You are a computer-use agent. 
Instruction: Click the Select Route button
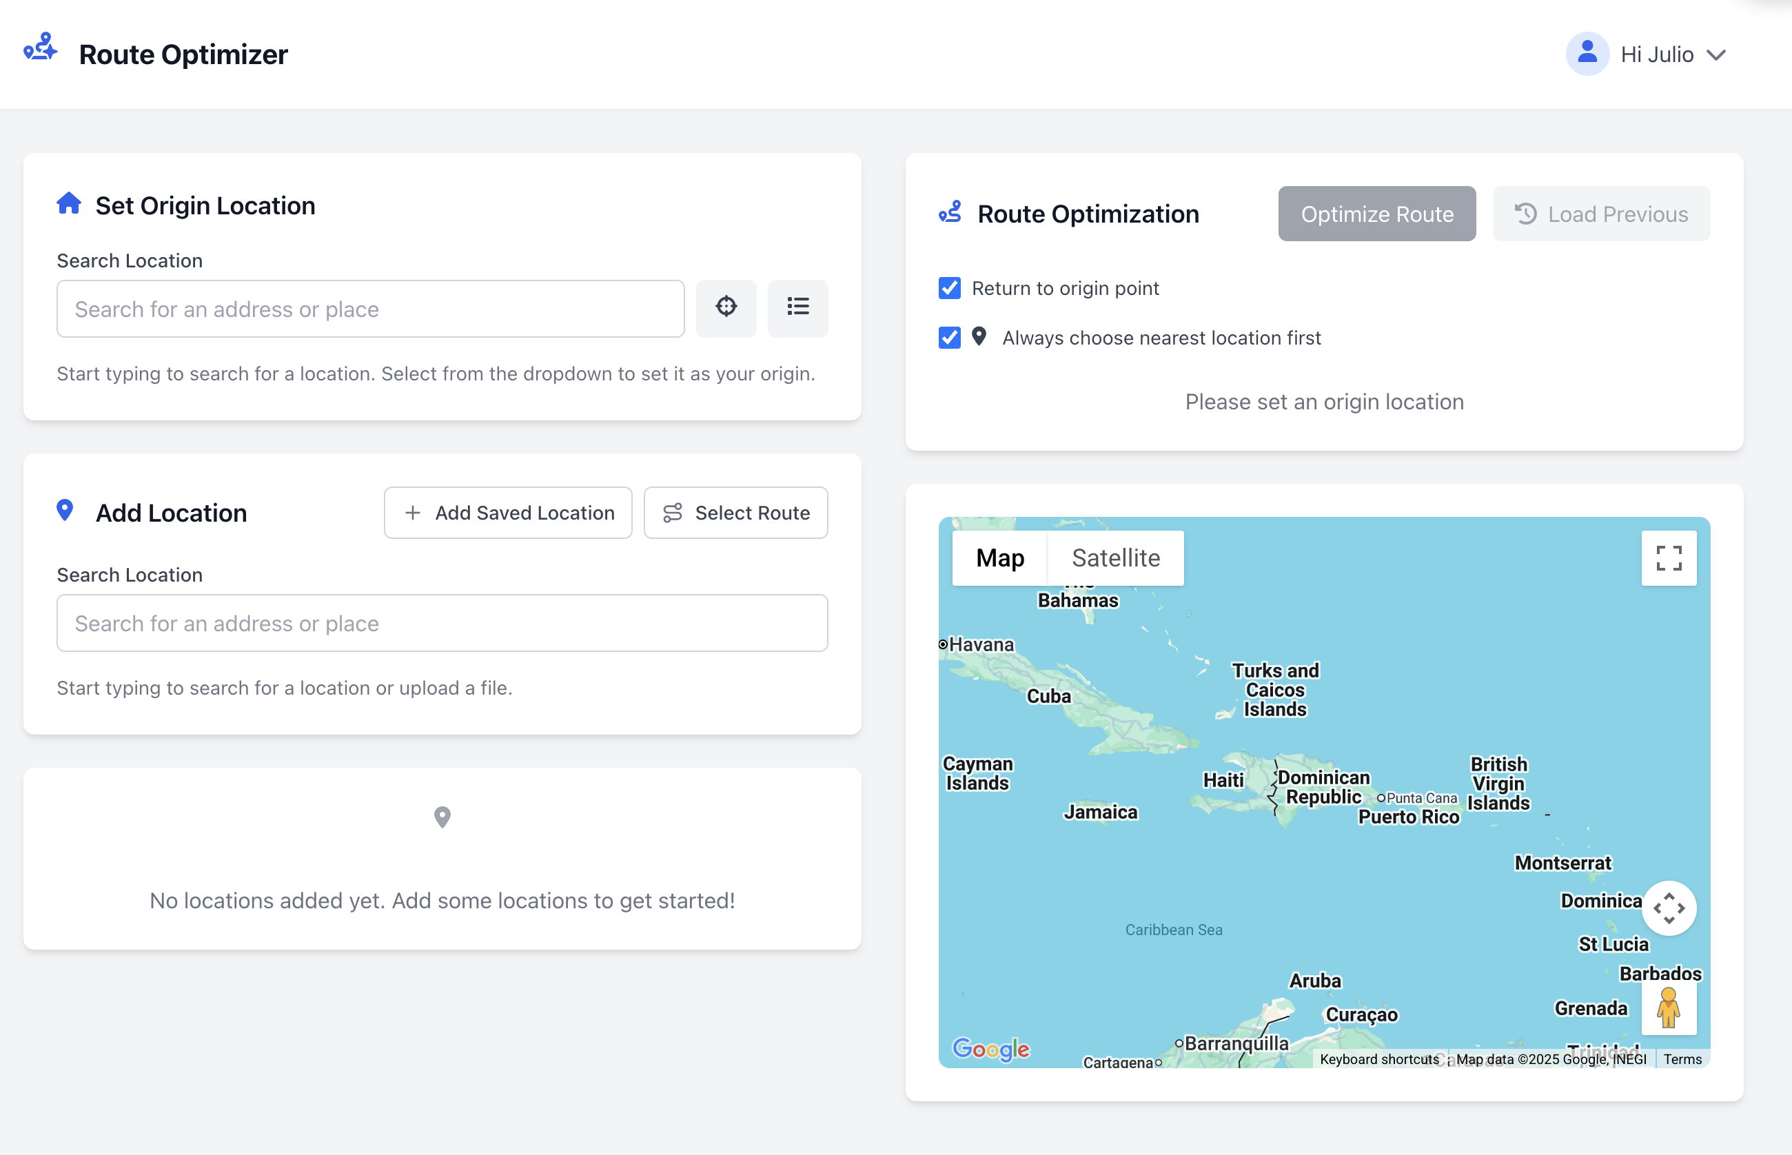tap(735, 513)
